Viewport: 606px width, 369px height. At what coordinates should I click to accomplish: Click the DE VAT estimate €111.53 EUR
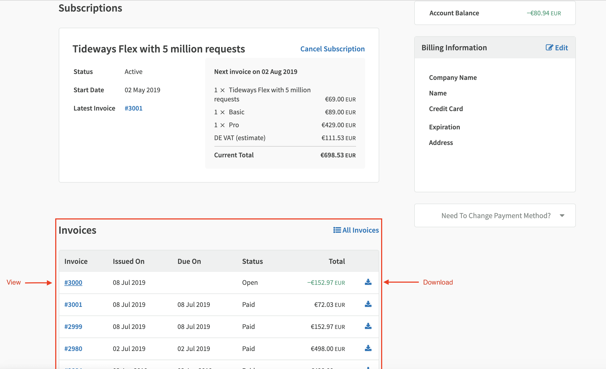339,138
